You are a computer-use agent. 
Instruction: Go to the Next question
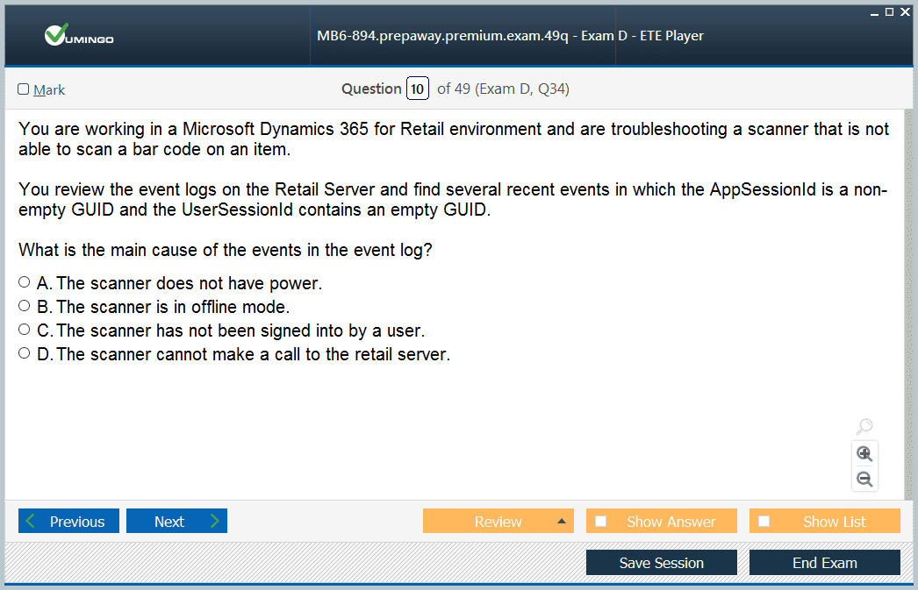[x=176, y=521]
